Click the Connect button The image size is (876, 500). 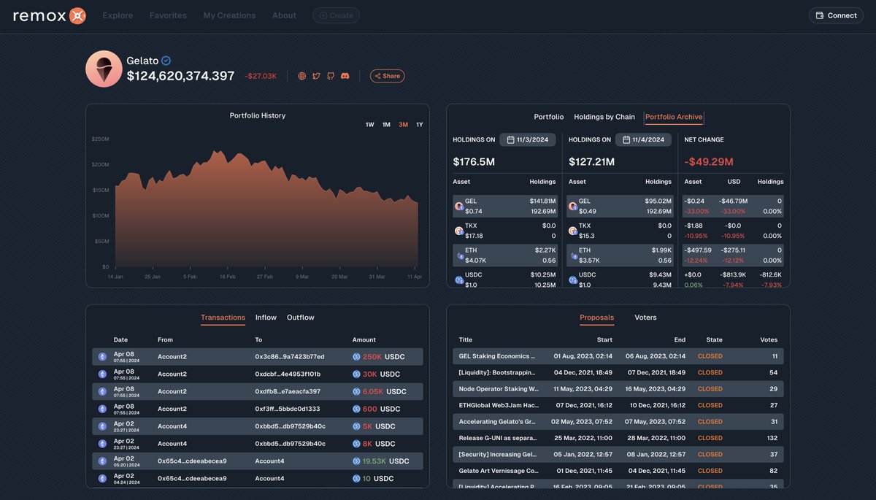(x=835, y=15)
